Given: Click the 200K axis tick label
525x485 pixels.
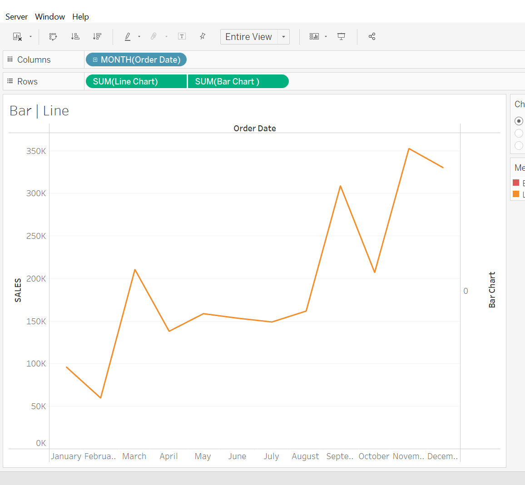Looking at the screenshot, I should tap(36, 278).
